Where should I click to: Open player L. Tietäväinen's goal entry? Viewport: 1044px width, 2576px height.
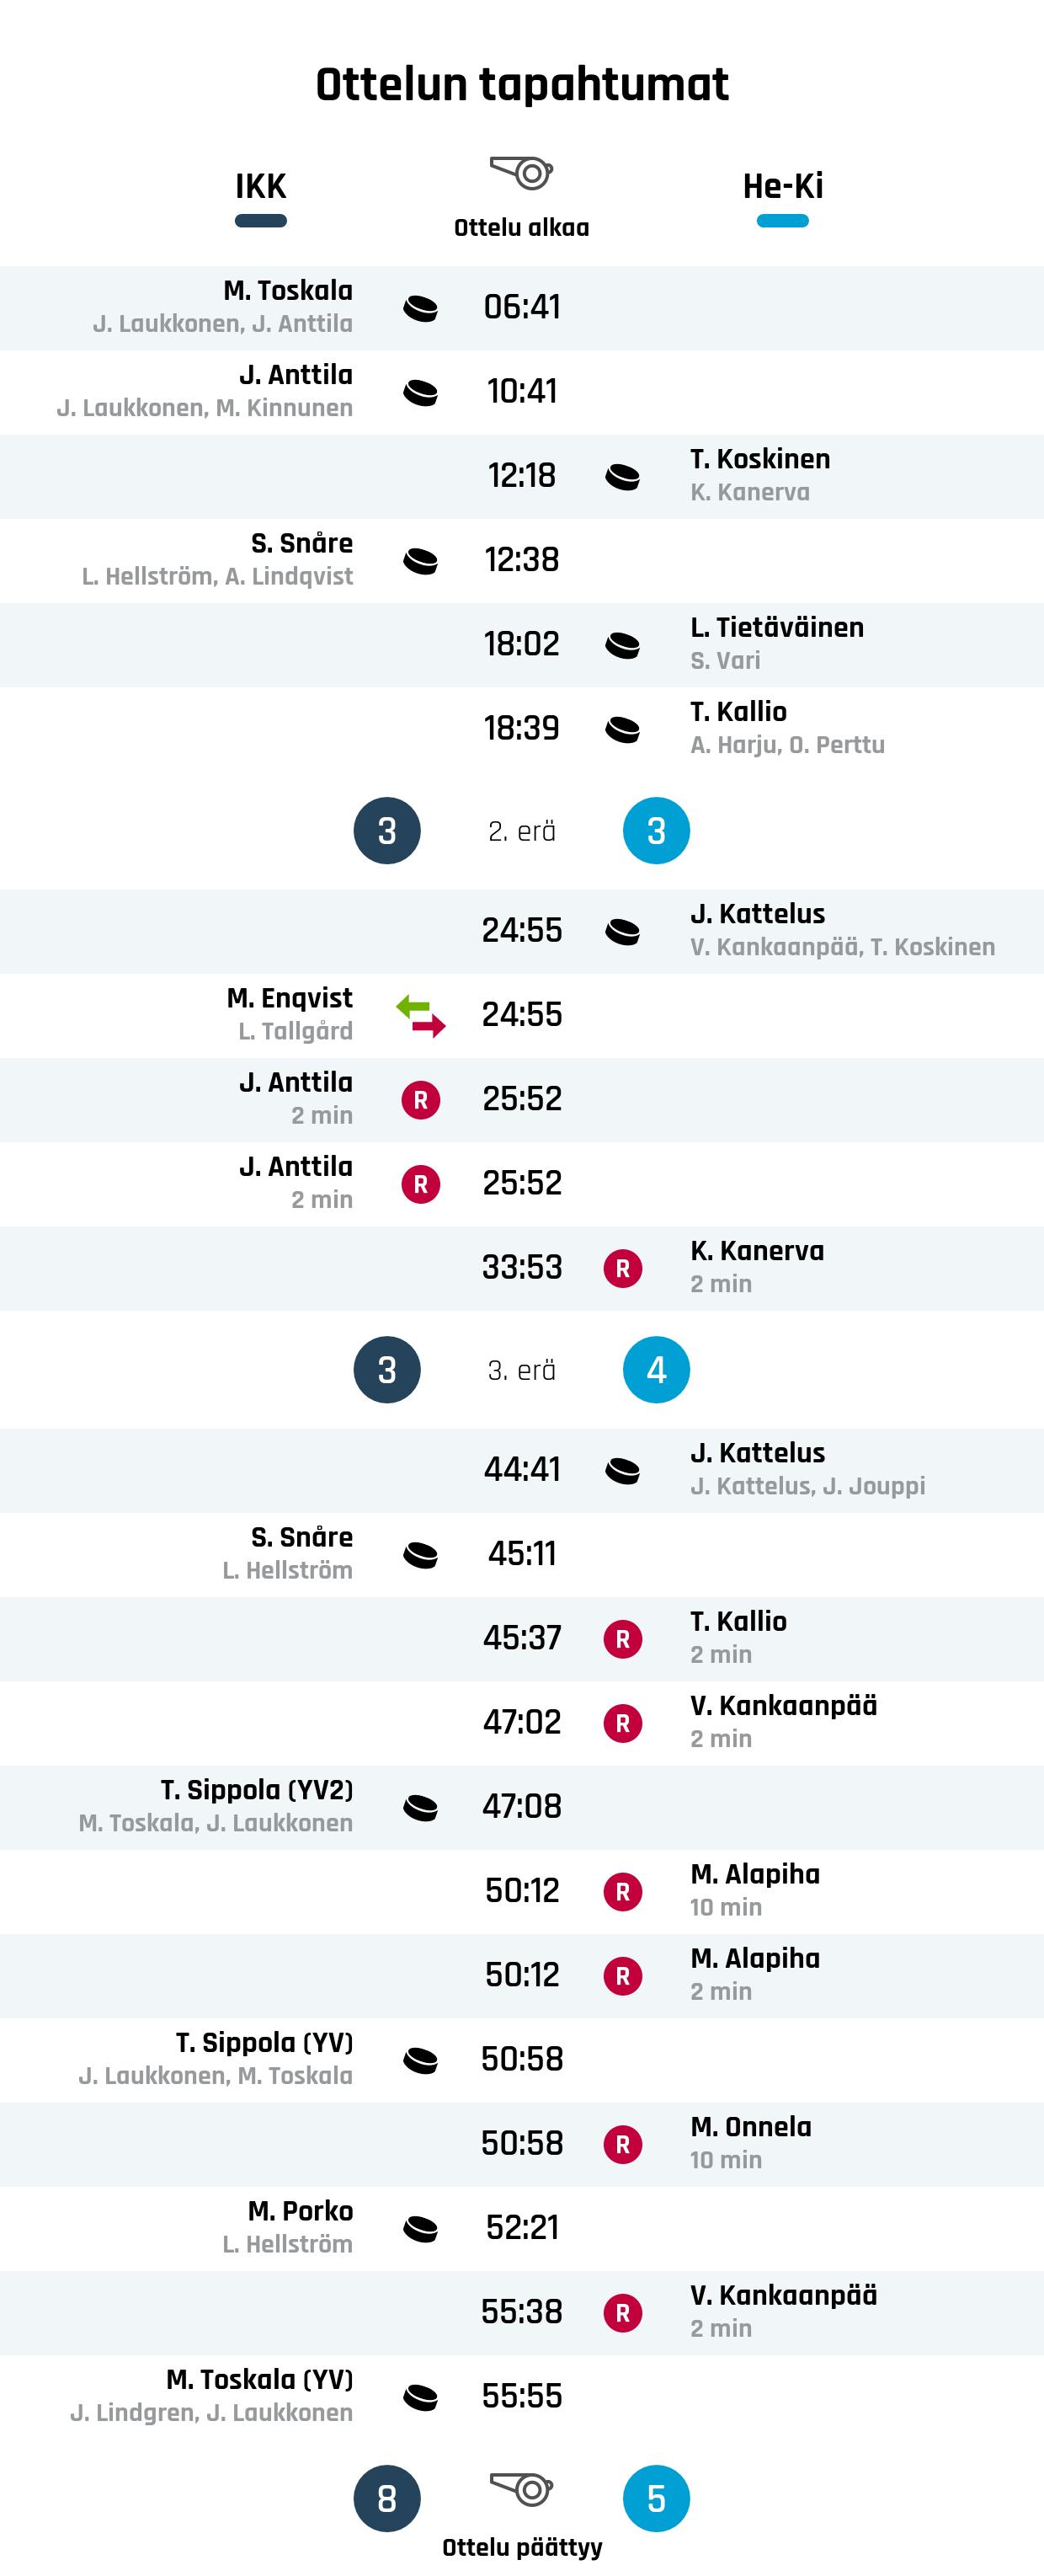tap(776, 628)
